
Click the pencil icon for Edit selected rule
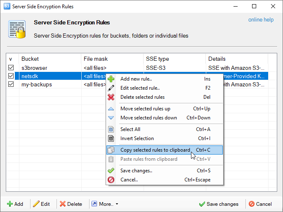tap(111, 88)
